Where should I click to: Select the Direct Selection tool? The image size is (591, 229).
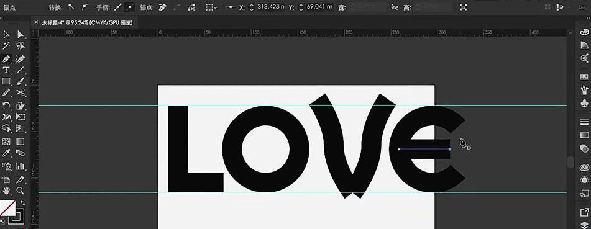[21, 35]
